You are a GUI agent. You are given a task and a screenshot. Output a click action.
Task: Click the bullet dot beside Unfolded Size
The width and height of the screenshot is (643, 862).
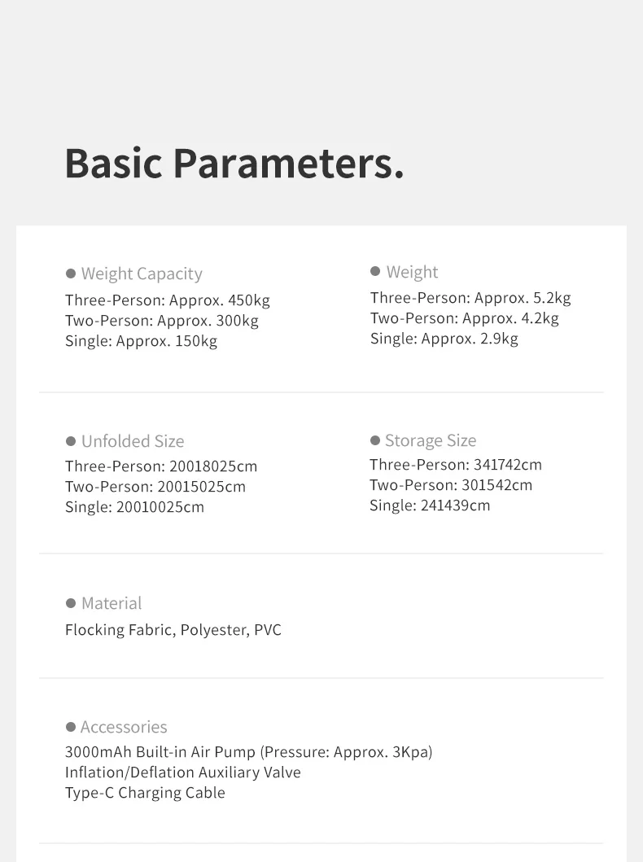point(71,441)
